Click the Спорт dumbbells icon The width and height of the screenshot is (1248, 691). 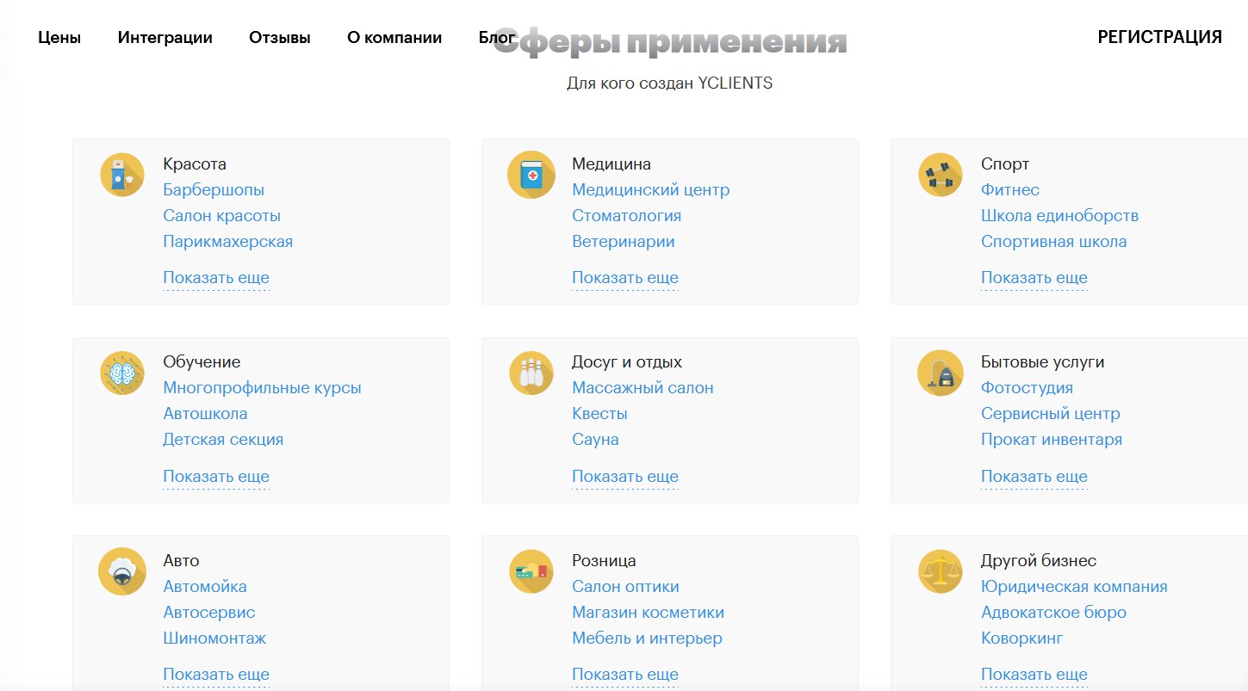click(x=940, y=175)
